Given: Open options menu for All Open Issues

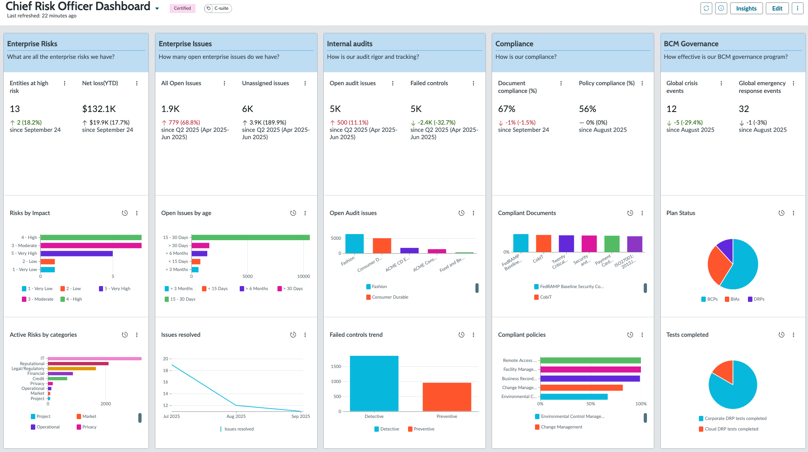Looking at the screenshot, I should (224, 83).
